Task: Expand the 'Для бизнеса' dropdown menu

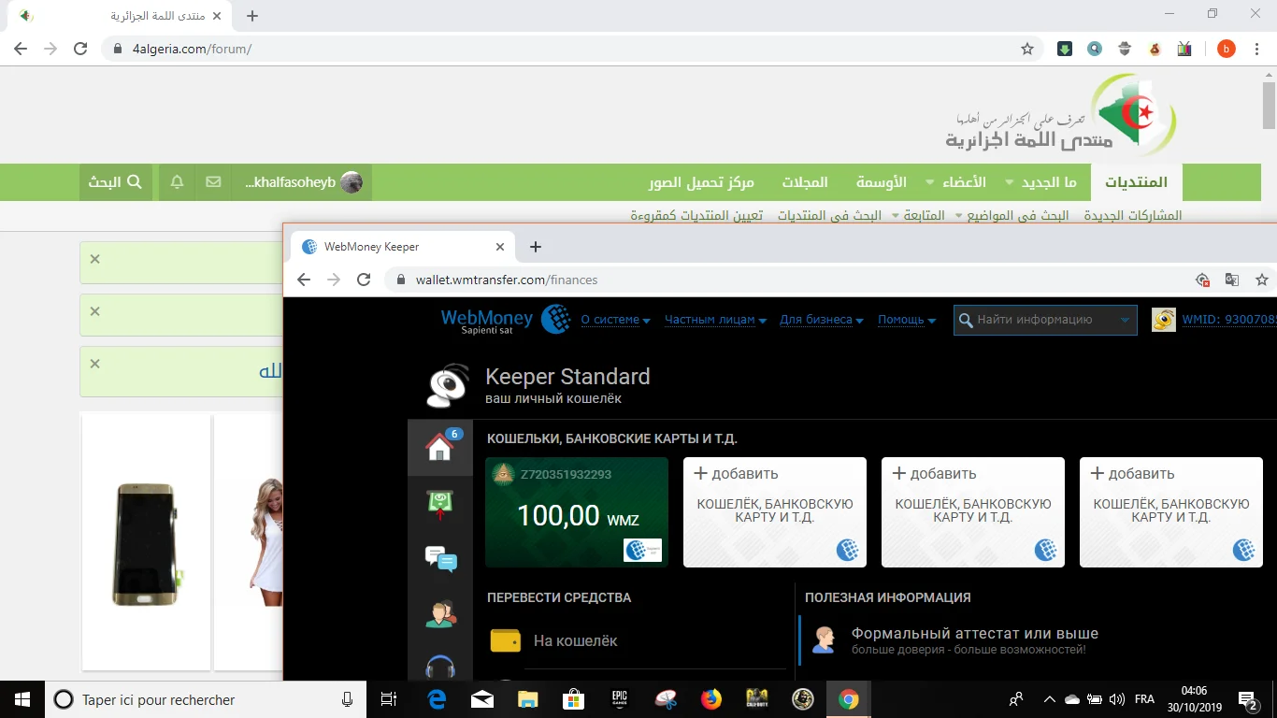Action: [x=821, y=320]
